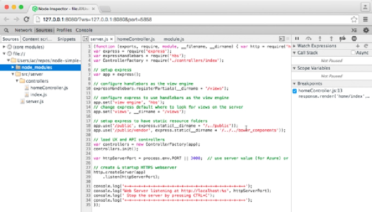The image size is (372, 212).
Task: Toggle debugger sidebar icon right of editor tabs
Action: [282, 39]
